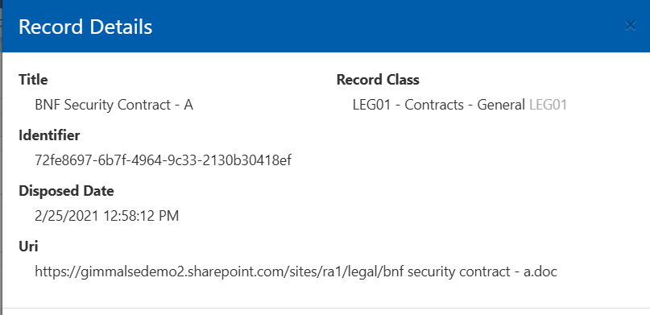The height and width of the screenshot is (315, 650).
Task: Click the Title field label
Action: 33,80
